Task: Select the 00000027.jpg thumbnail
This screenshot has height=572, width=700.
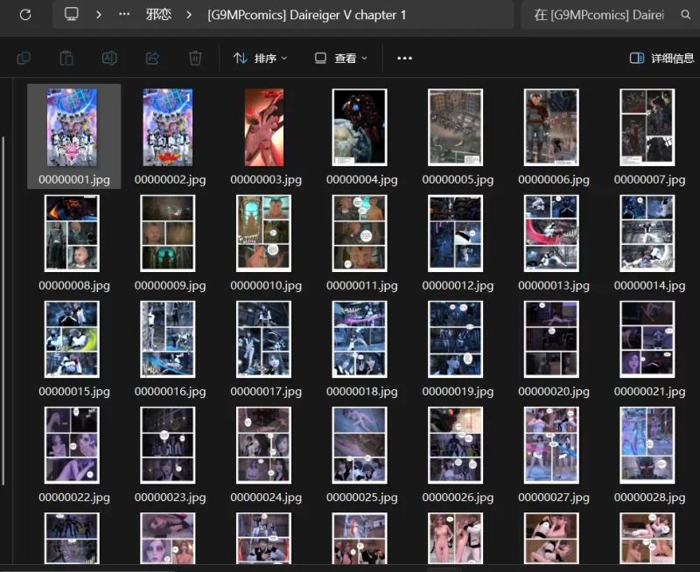Action: pyautogui.click(x=551, y=445)
